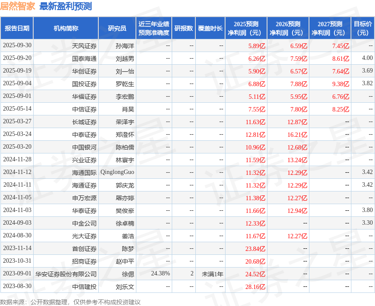Click researcher name QinglongGuo
The image size is (375, 306).
pos(117,172)
